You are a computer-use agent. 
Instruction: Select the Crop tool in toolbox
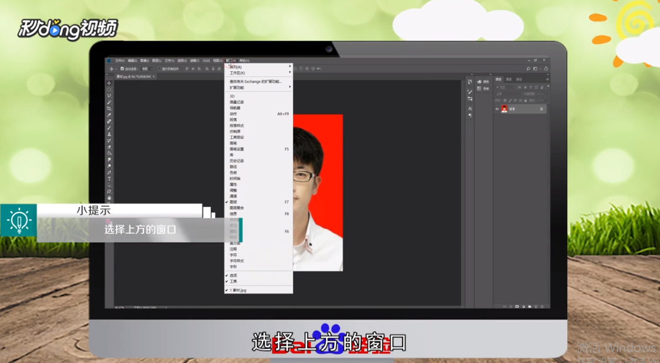[109, 108]
